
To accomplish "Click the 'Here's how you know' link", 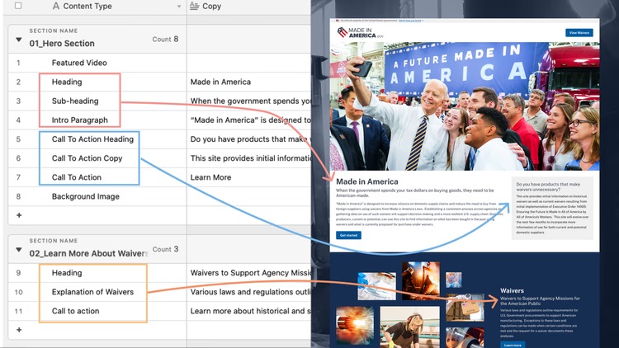I will click(409, 20).
